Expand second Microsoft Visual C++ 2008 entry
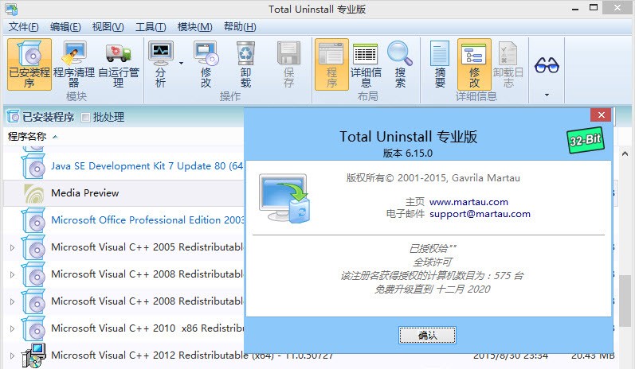This screenshot has width=635, height=369. pyautogui.click(x=12, y=301)
